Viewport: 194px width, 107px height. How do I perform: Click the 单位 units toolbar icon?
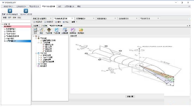(x=41, y=31)
